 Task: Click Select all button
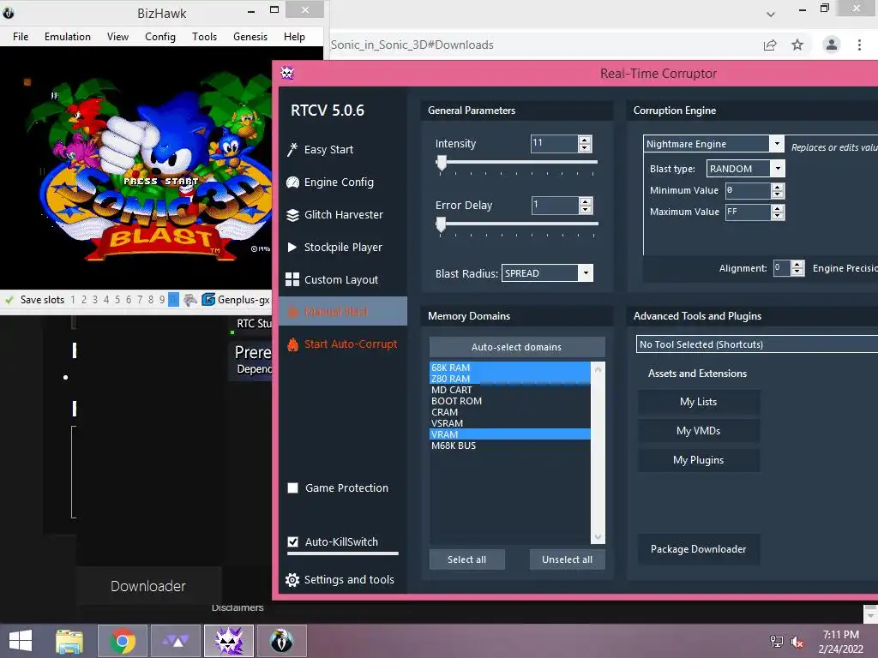click(467, 559)
